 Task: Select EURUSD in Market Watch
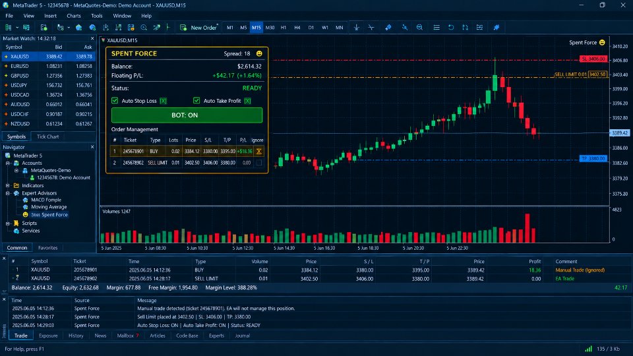tap(48, 66)
